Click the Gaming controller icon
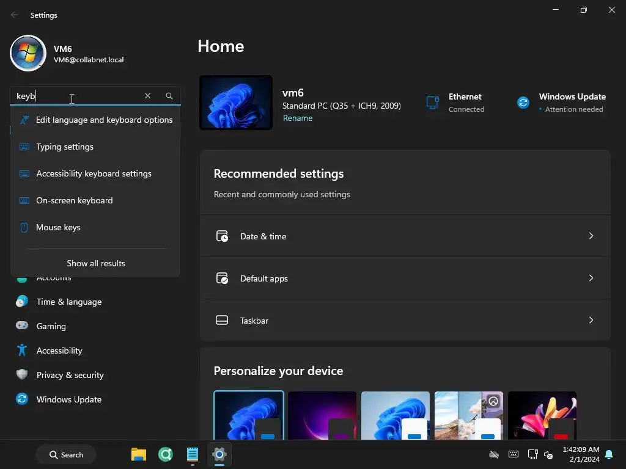Image resolution: width=626 pixels, height=469 pixels. click(x=22, y=325)
